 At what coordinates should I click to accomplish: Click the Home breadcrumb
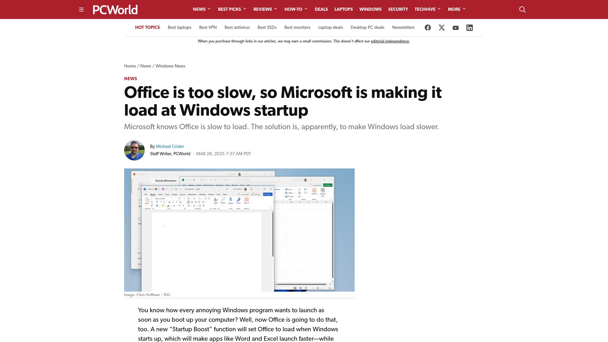point(130,66)
